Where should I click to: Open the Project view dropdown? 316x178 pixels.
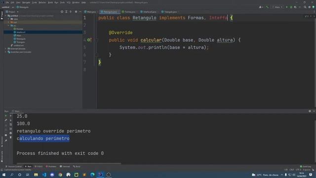pos(12,12)
